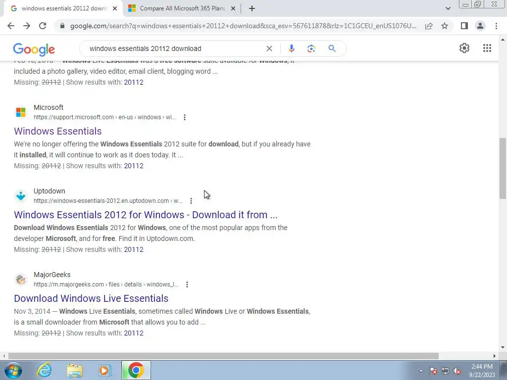The height and width of the screenshot is (380, 507).
Task: Click the scroll left arrow on the horizontal scrollbar
Action: pyautogui.click(x=4, y=356)
